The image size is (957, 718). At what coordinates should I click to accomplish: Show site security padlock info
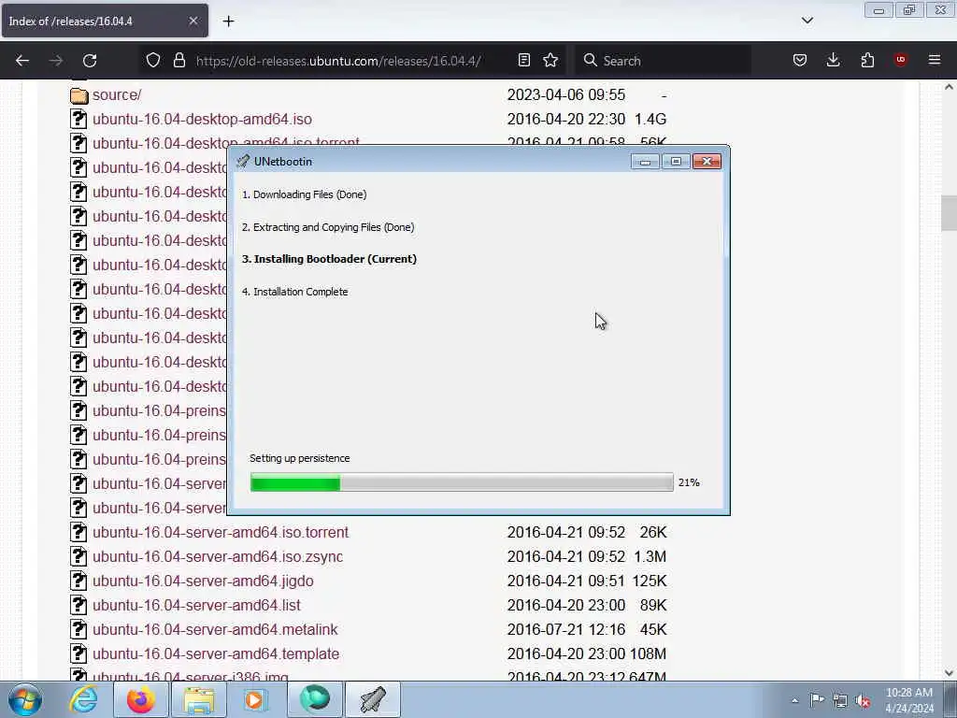click(179, 60)
